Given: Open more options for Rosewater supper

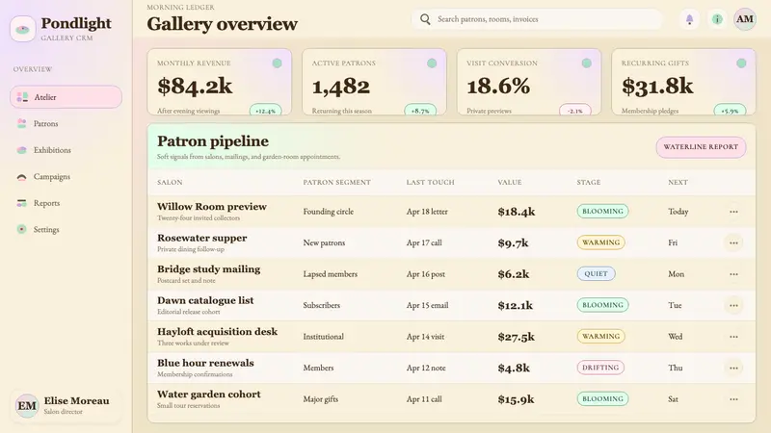Looking at the screenshot, I should click(x=733, y=243).
